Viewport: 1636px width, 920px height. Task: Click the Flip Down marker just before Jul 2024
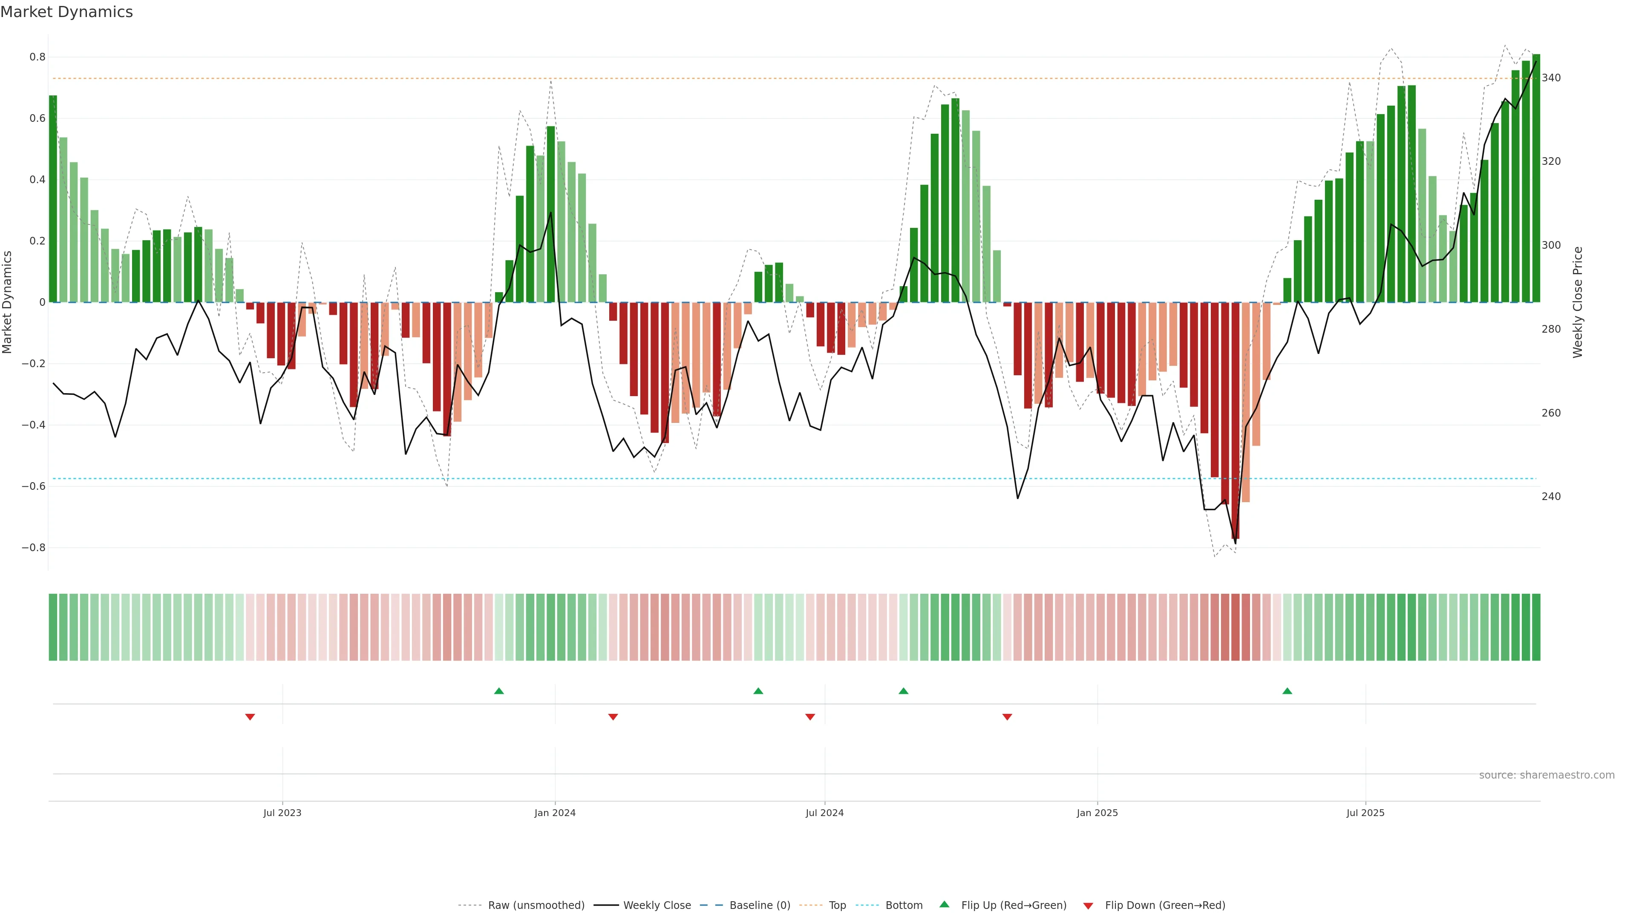[x=810, y=717]
